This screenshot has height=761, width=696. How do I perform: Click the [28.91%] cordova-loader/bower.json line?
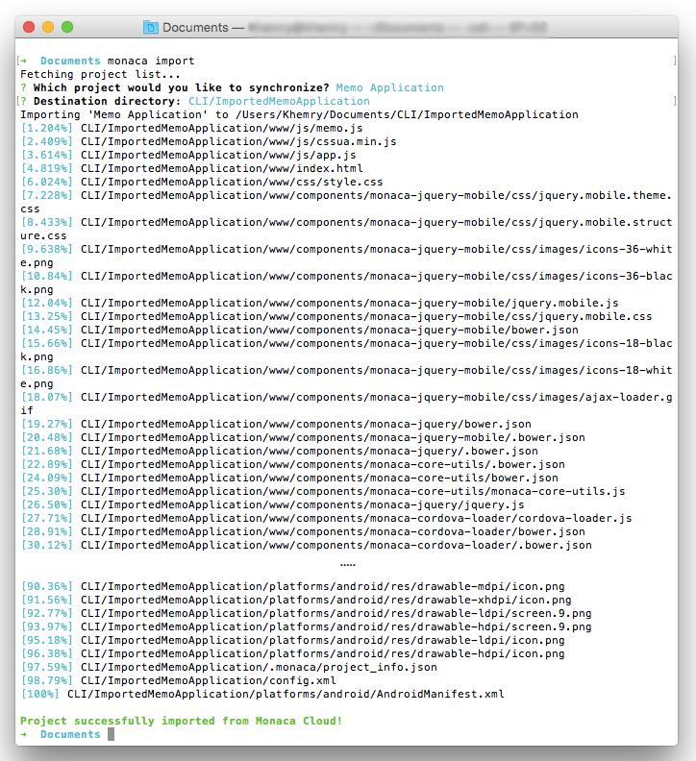coord(303,532)
